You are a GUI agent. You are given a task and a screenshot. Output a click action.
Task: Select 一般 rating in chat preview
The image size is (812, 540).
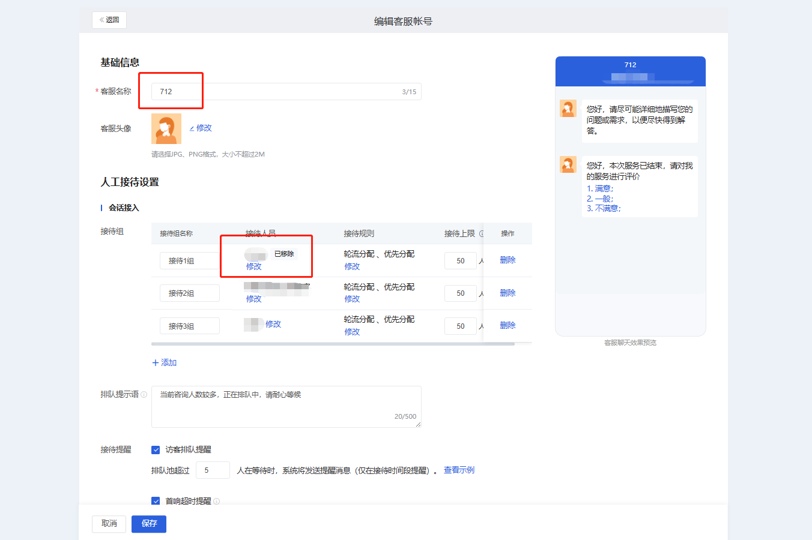point(600,199)
